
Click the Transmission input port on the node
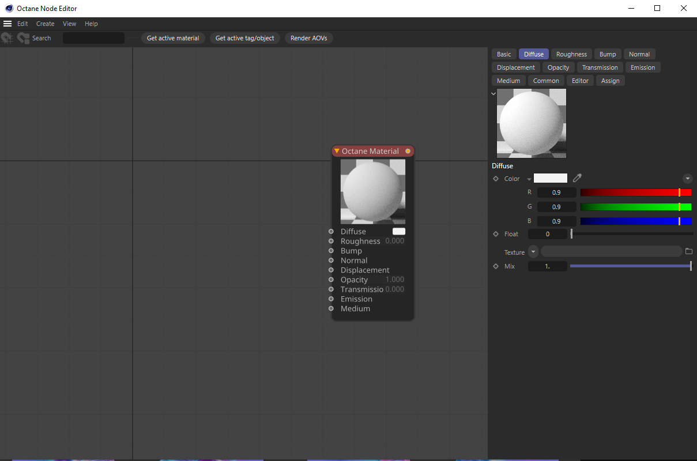[331, 289]
